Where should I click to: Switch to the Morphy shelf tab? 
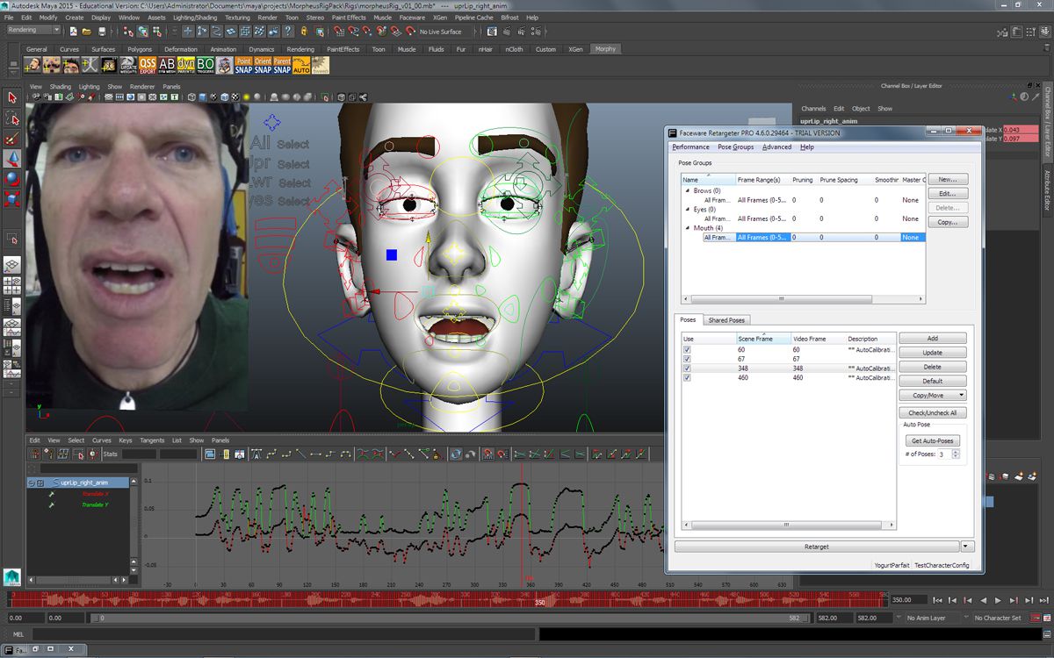(605, 49)
